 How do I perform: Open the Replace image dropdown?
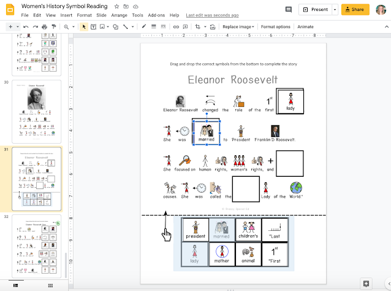point(238,27)
